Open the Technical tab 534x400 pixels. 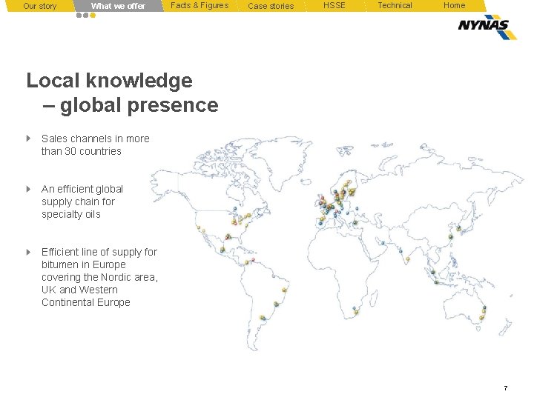(x=395, y=6)
